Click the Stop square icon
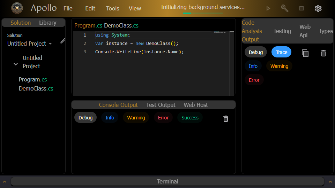 tap(301, 8)
